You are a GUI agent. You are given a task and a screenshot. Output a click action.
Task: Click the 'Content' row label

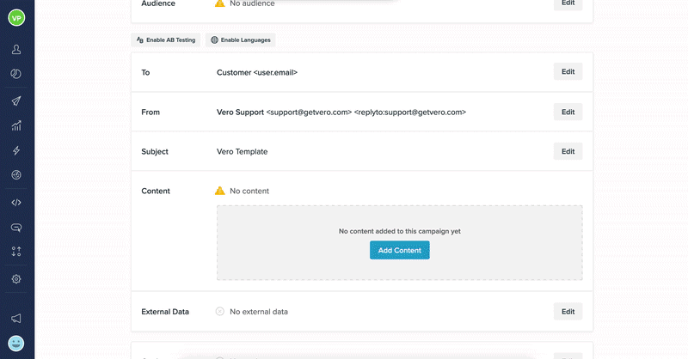pyautogui.click(x=156, y=192)
